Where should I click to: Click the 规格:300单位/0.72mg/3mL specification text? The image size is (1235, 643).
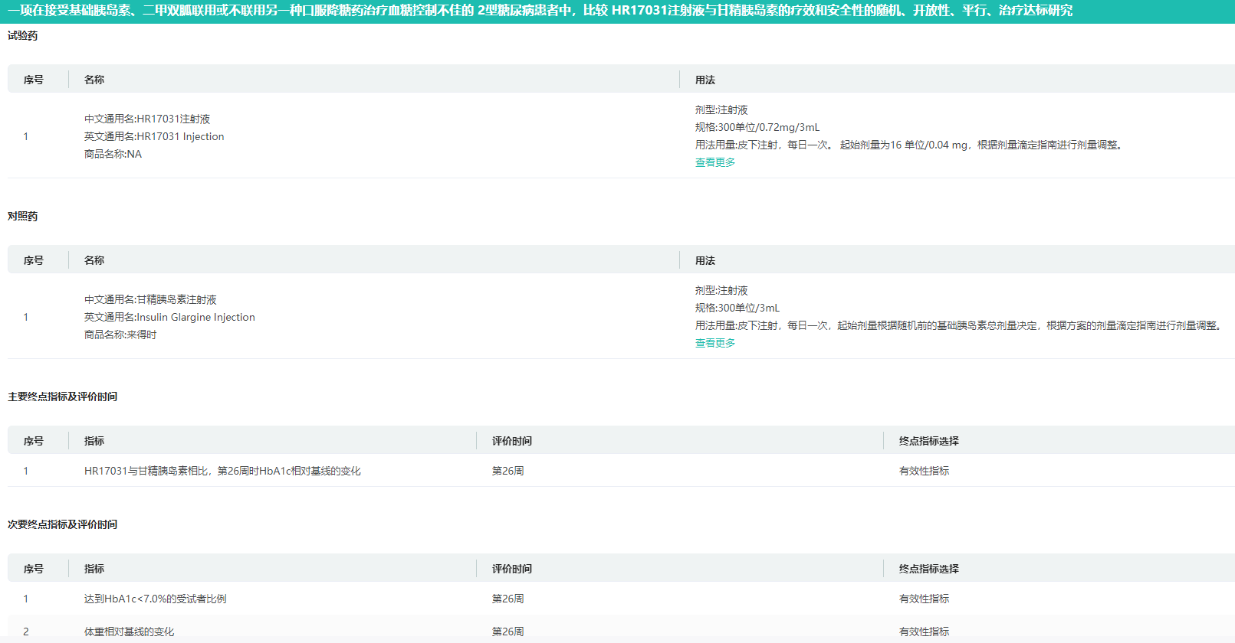pos(757,127)
